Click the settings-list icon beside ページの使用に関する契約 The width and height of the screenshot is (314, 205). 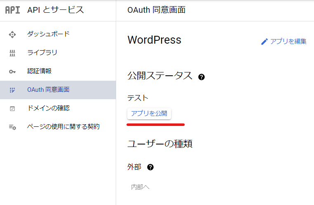[12, 127]
